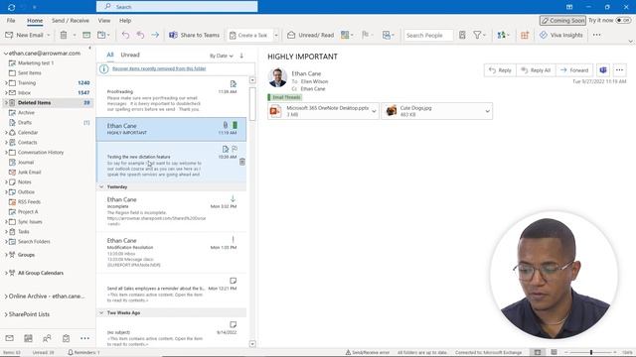Delete the dictation feature email via its trash icon

pyautogui.click(x=242, y=162)
